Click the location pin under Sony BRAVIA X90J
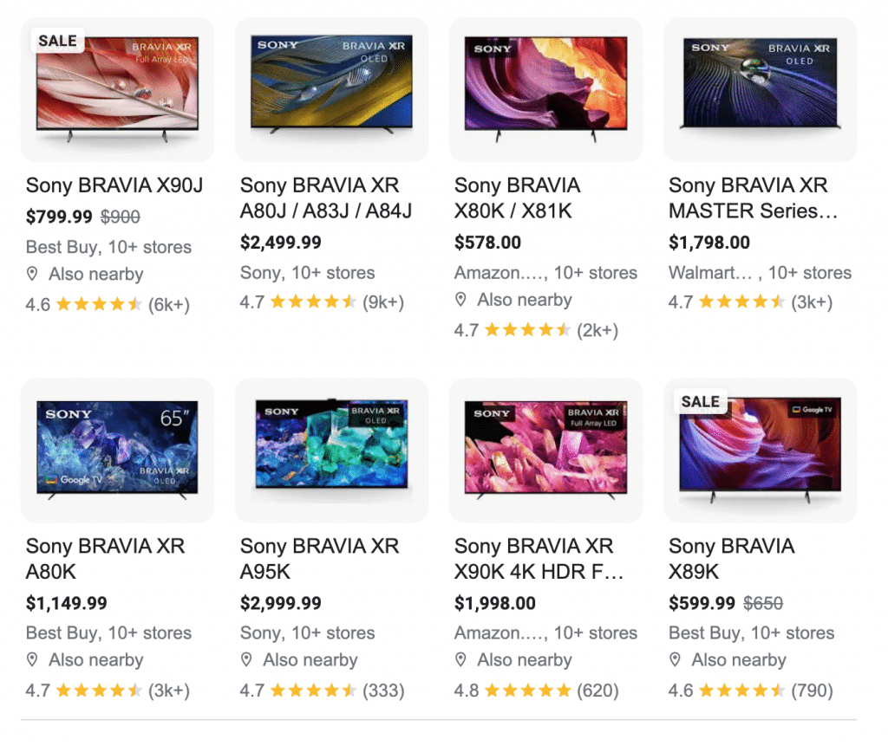 tap(32, 274)
